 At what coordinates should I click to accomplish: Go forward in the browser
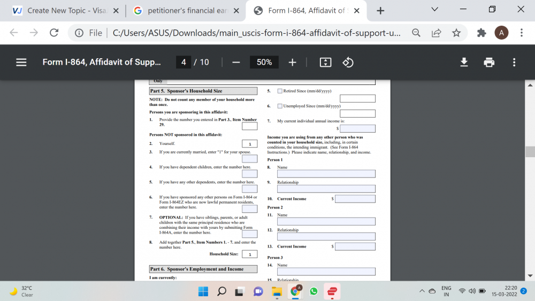pos(34,33)
